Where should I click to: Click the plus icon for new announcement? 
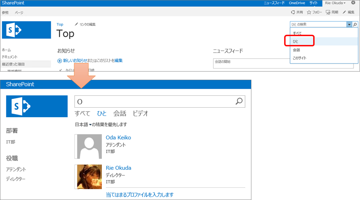[x=59, y=61]
